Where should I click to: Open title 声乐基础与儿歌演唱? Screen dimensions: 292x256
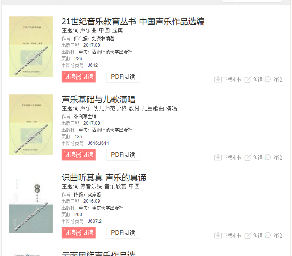tap(98, 99)
